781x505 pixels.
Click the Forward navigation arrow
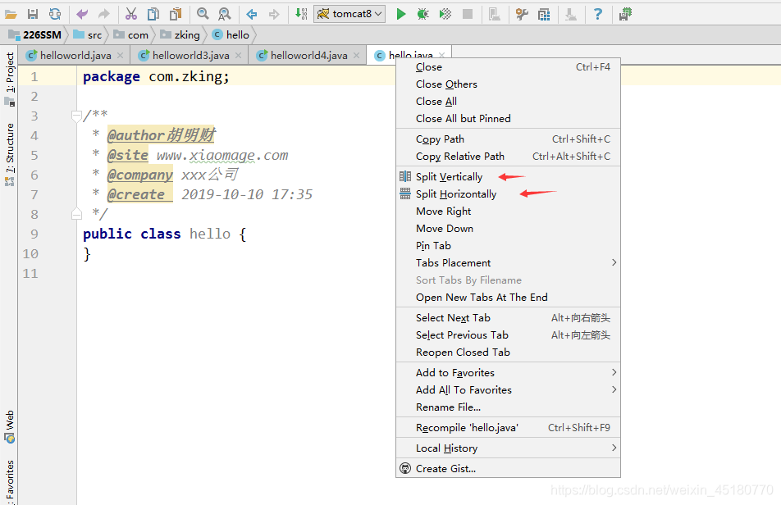(x=274, y=14)
